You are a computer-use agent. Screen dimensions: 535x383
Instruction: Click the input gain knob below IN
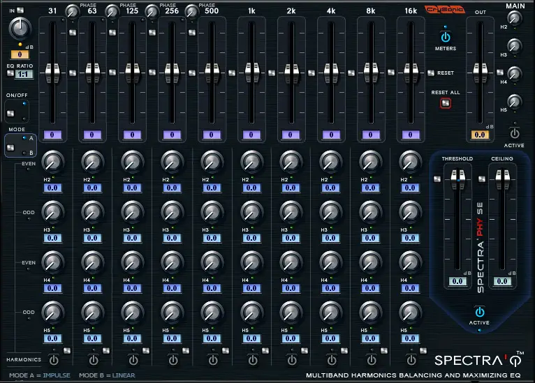tap(20, 29)
